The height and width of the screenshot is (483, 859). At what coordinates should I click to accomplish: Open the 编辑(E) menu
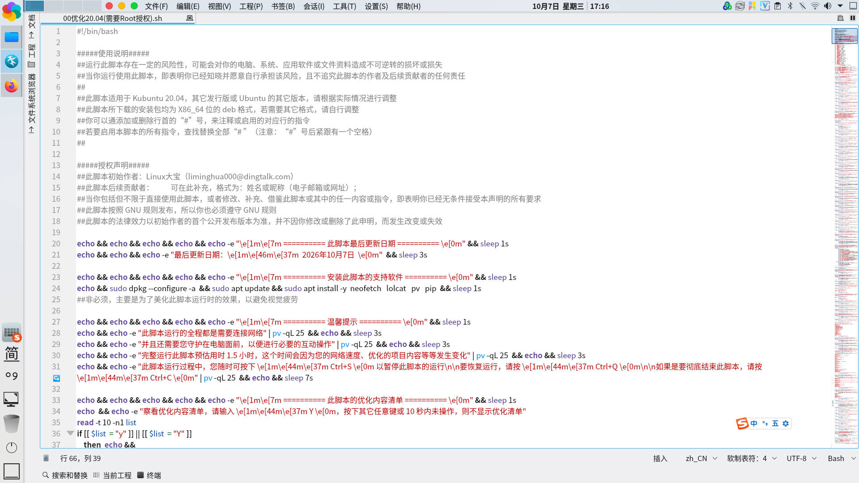coord(188,6)
